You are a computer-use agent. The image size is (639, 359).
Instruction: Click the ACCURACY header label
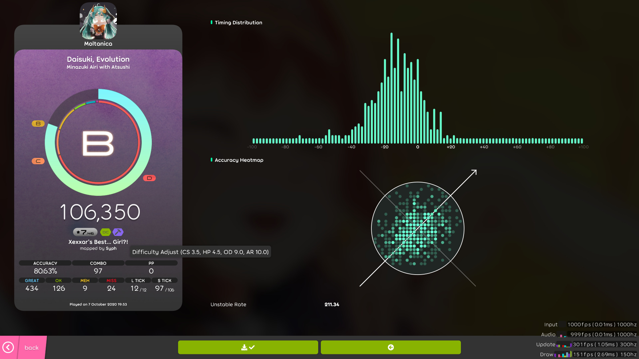(45, 263)
